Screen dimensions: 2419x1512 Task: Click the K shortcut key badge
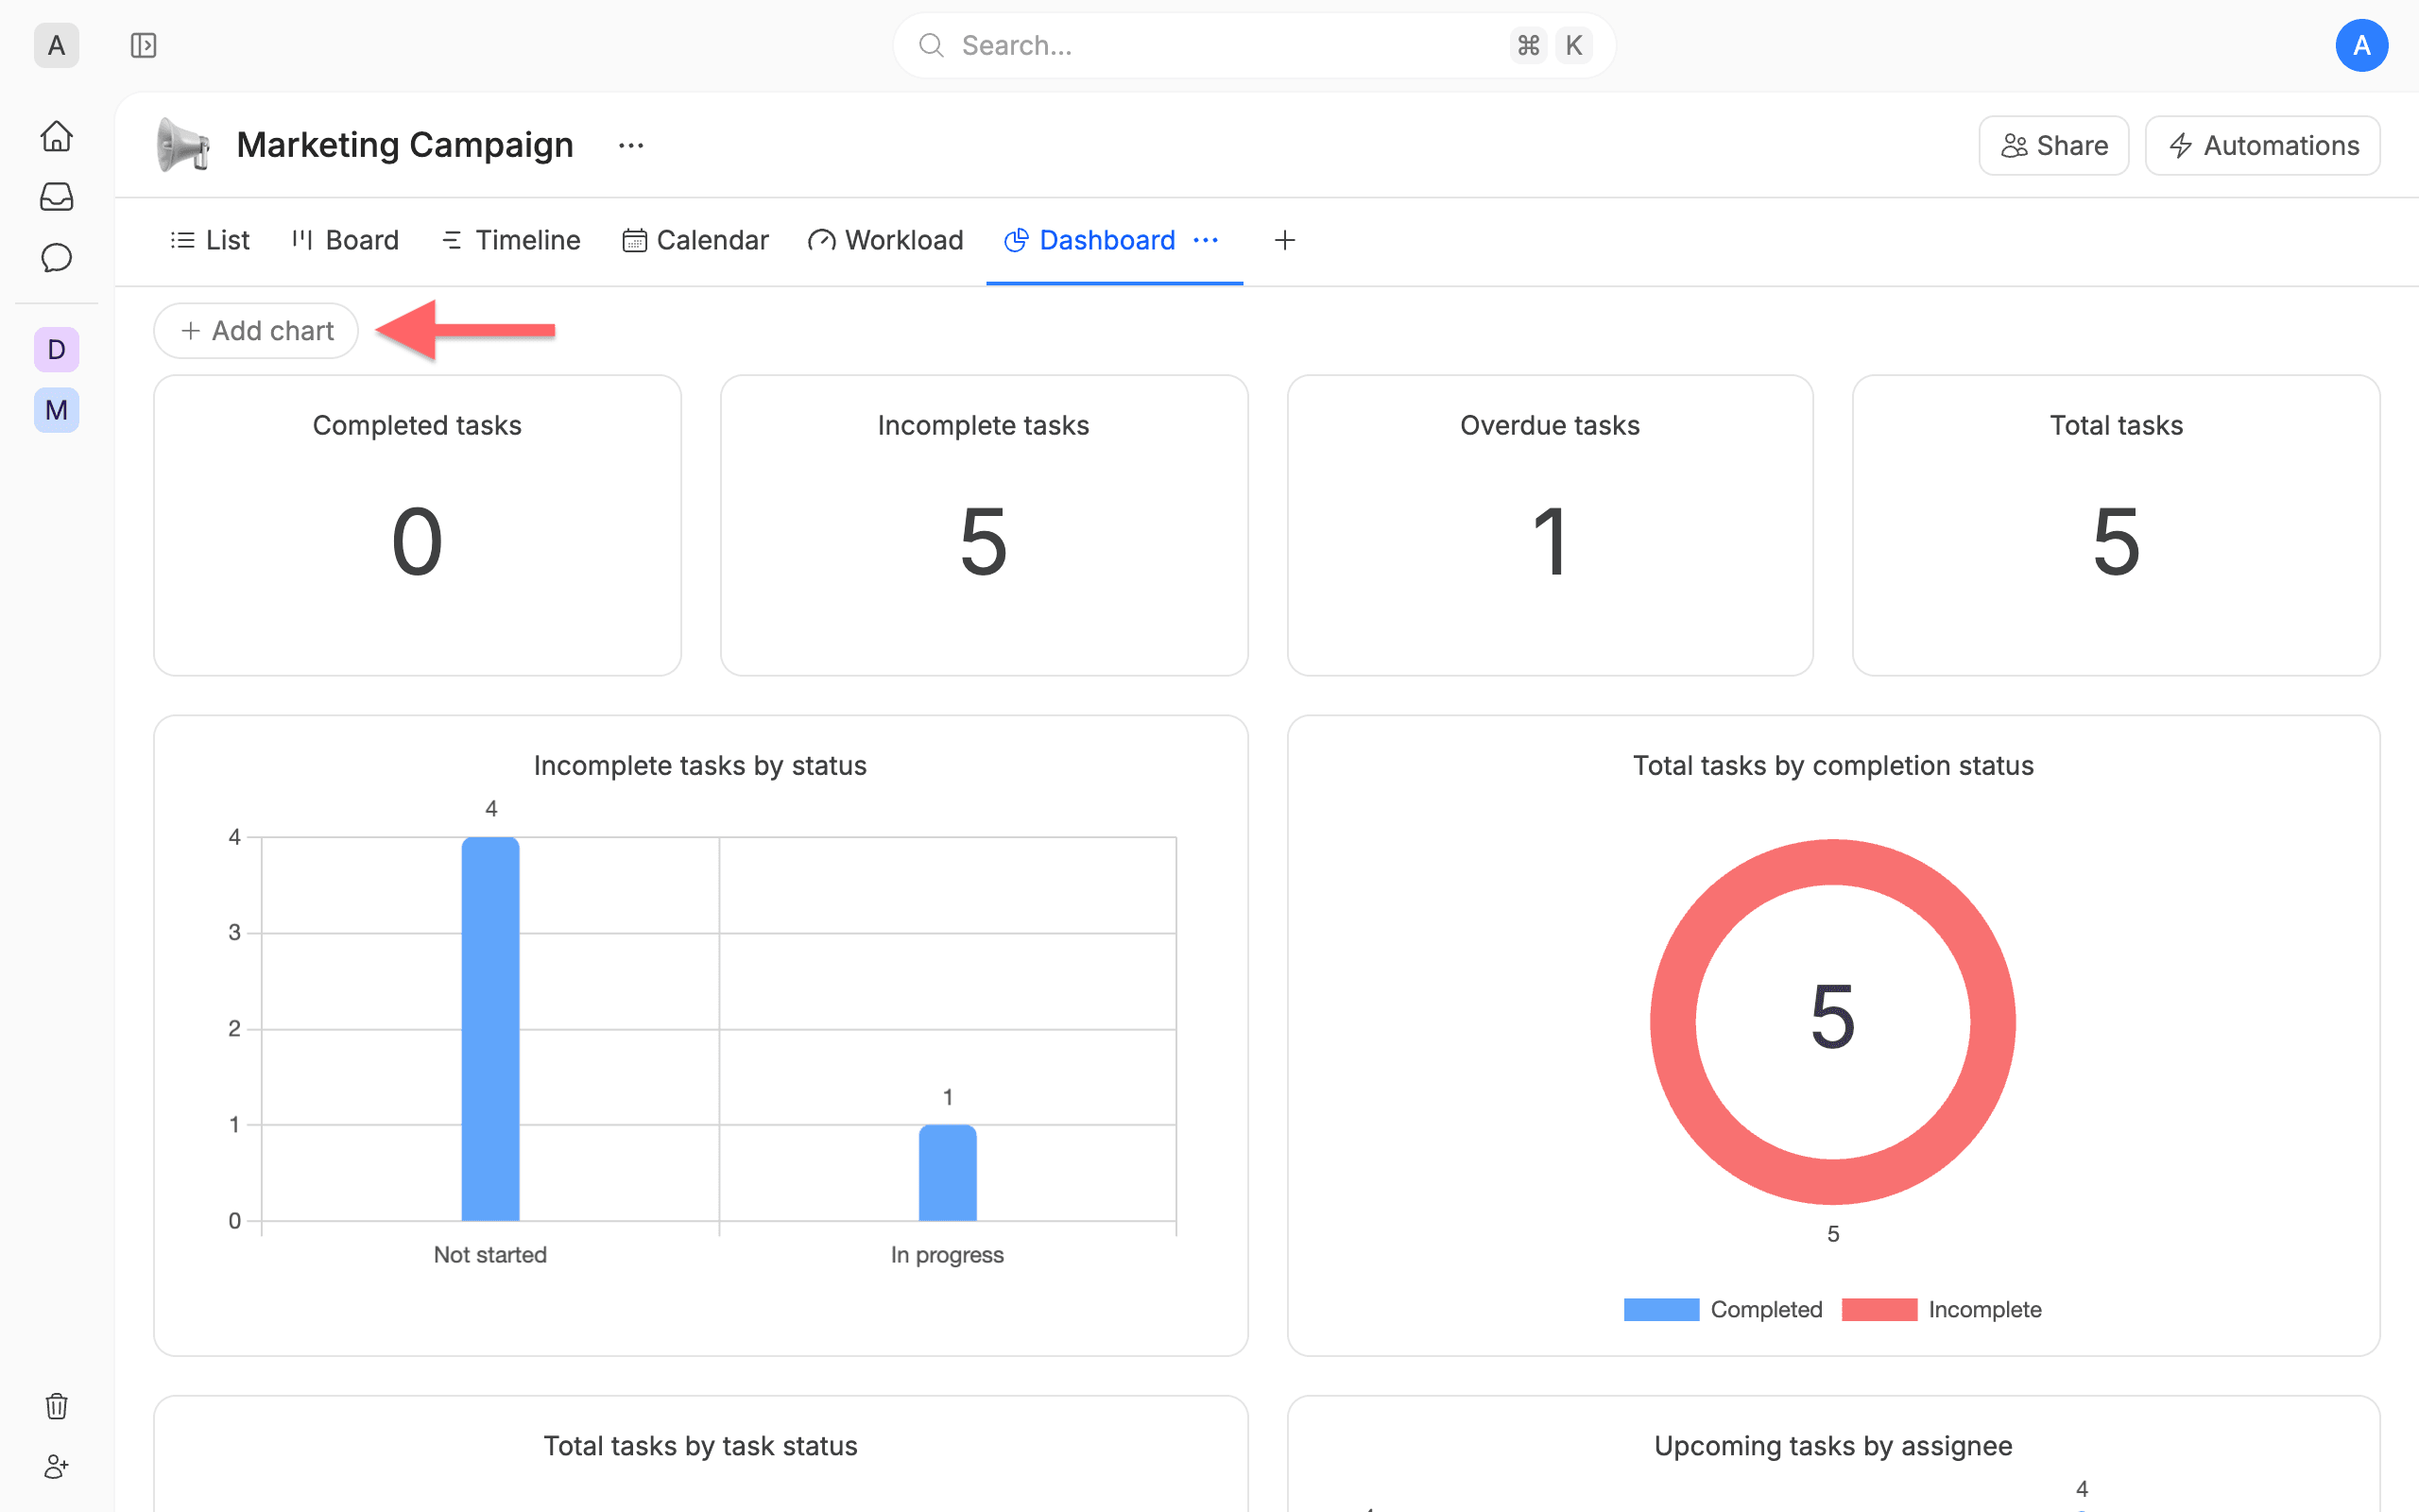[1573, 45]
